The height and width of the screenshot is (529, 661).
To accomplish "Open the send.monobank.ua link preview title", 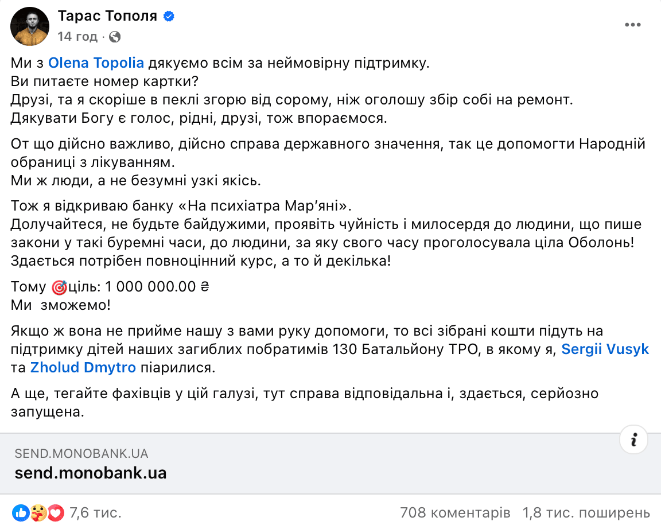I will coord(91,473).
